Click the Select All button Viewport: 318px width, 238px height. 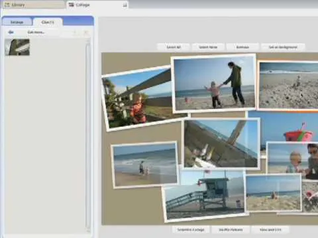(x=174, y=47)
